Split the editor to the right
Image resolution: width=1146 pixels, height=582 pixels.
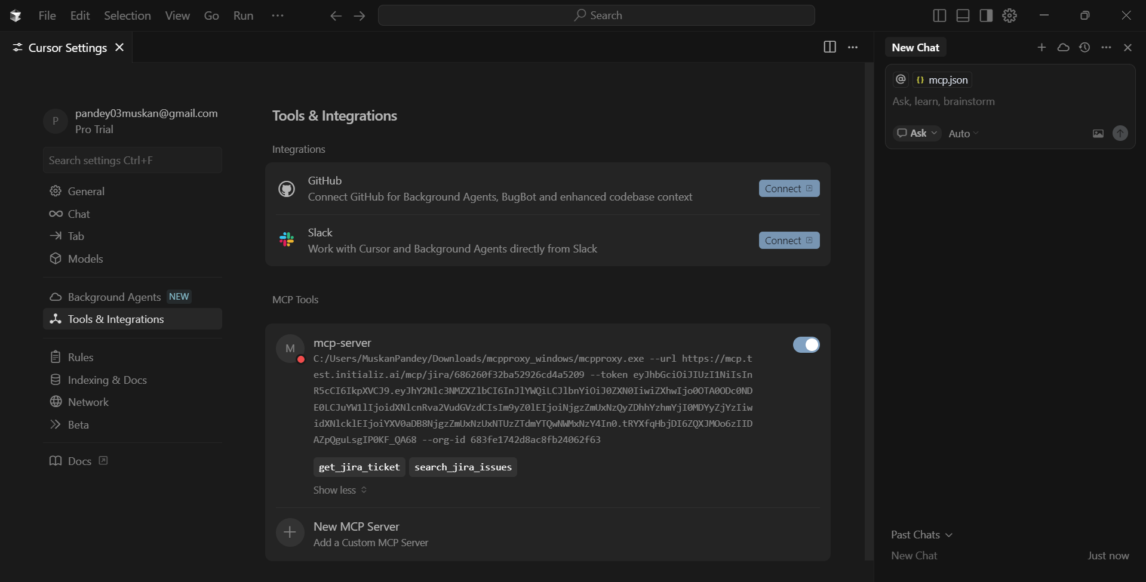(x=829, y=47)
